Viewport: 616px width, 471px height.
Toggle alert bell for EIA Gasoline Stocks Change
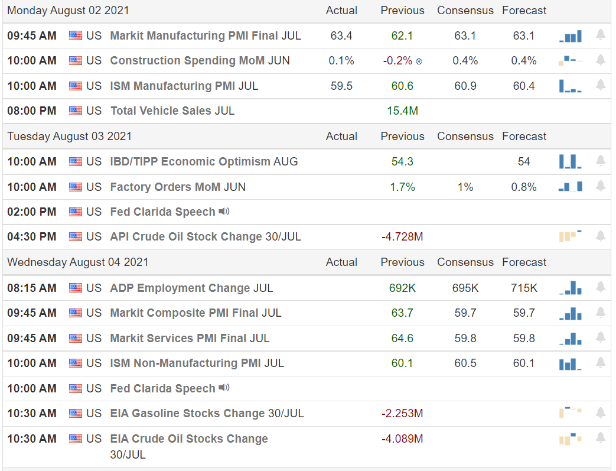click(x=601, y=412)
